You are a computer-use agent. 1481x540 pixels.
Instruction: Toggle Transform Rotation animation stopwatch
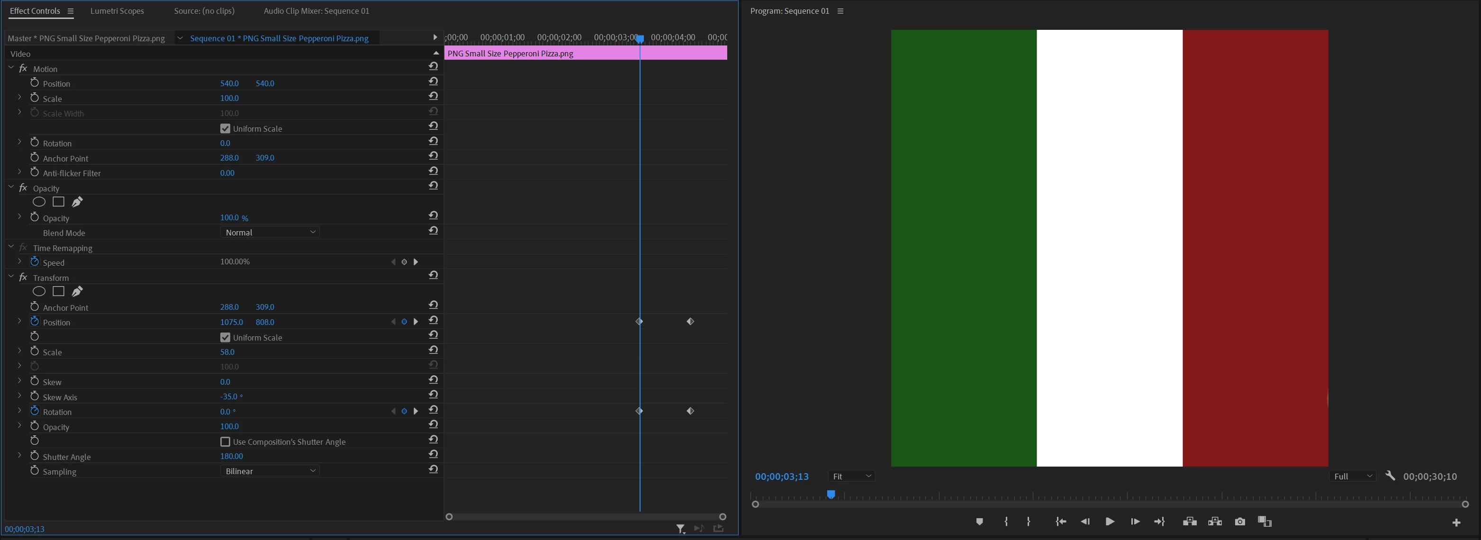coord(35,411)
